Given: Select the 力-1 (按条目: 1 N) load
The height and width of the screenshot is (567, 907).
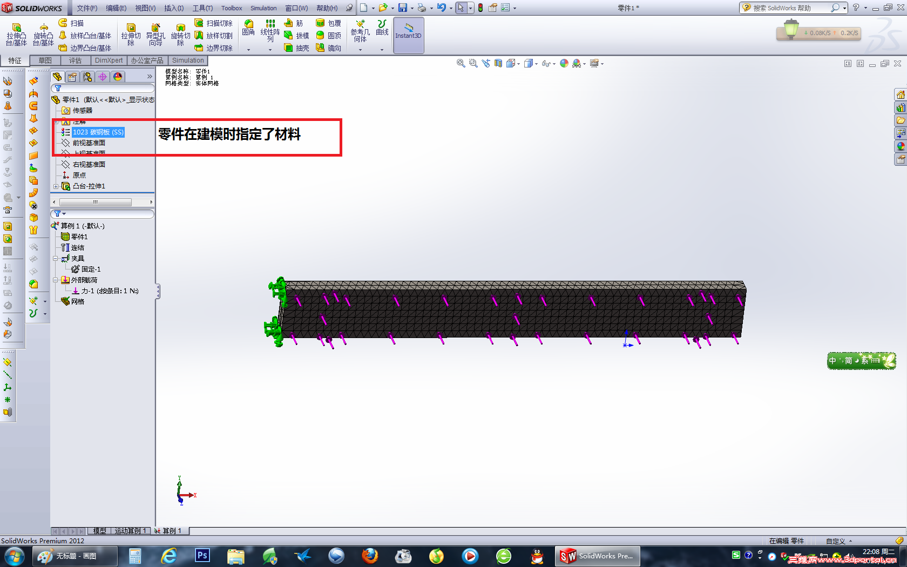Looking at the screenshot, I should coord(110,291).
